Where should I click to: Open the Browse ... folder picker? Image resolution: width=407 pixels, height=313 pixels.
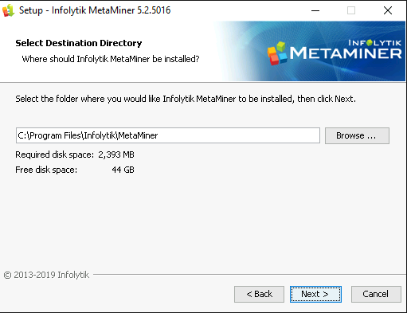click(x=357, y=135)
